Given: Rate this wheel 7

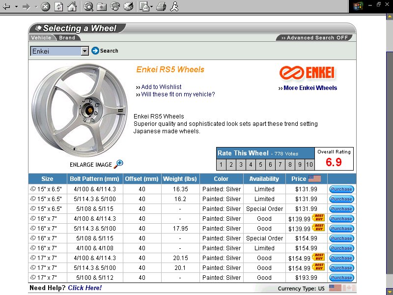Looking at the screenshot, I should coord(280,165).
